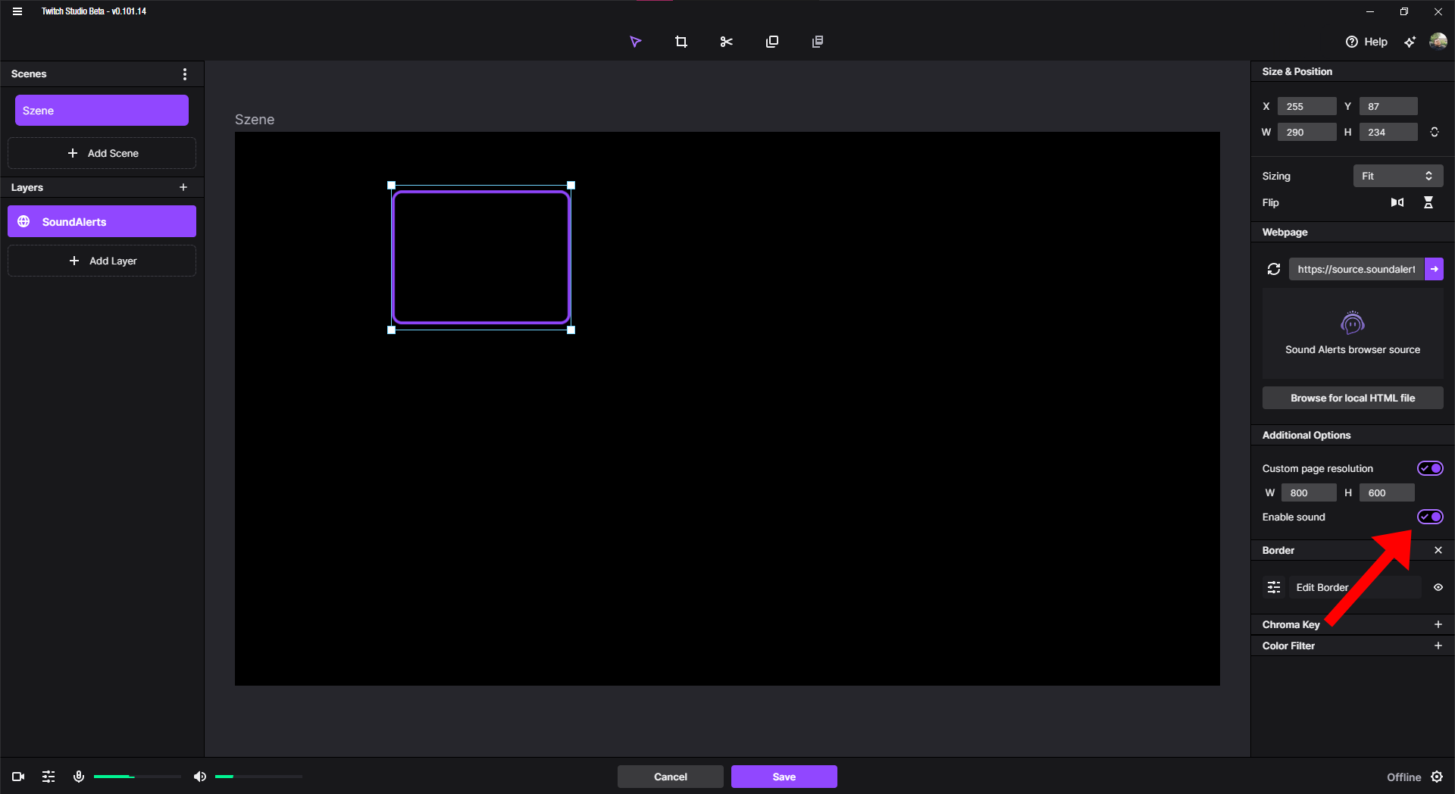Toggle Enable sound switch

coord(1430,517)
